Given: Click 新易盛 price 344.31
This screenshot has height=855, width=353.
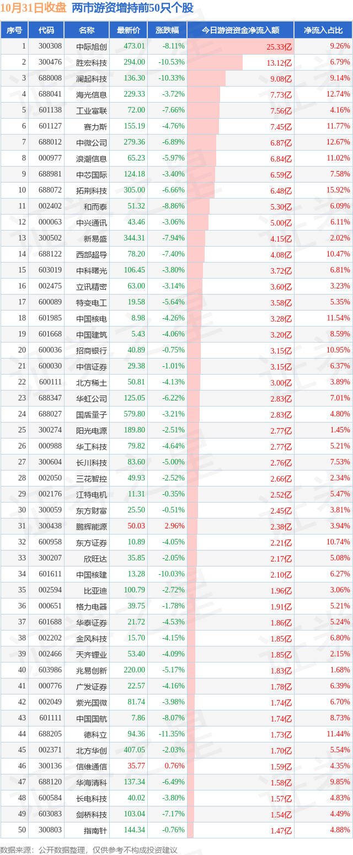Looking at the screenshot, I should pyautogui.click(x=135, y=239).
